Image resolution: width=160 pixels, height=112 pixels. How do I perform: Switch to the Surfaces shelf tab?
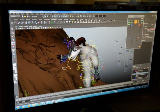pyautogui.click(x=28, y=20)
